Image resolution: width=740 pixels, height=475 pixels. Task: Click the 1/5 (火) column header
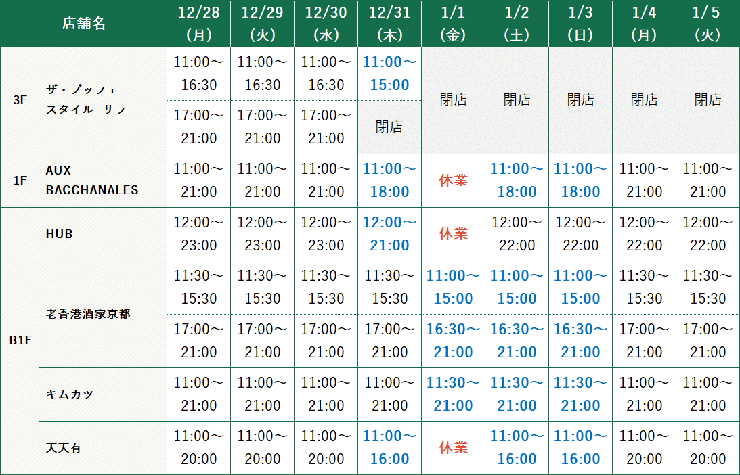coord(708,24)
